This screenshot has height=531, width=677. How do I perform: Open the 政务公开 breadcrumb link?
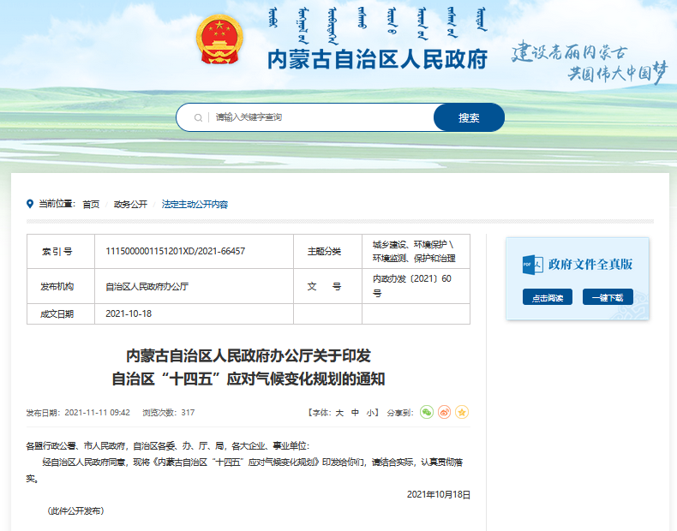[130, 204]
